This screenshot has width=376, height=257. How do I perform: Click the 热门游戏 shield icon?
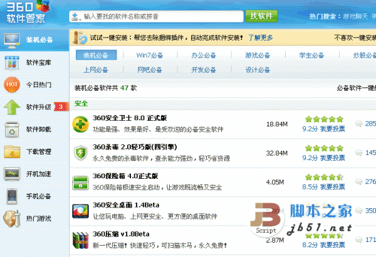[x=12, y=218]
